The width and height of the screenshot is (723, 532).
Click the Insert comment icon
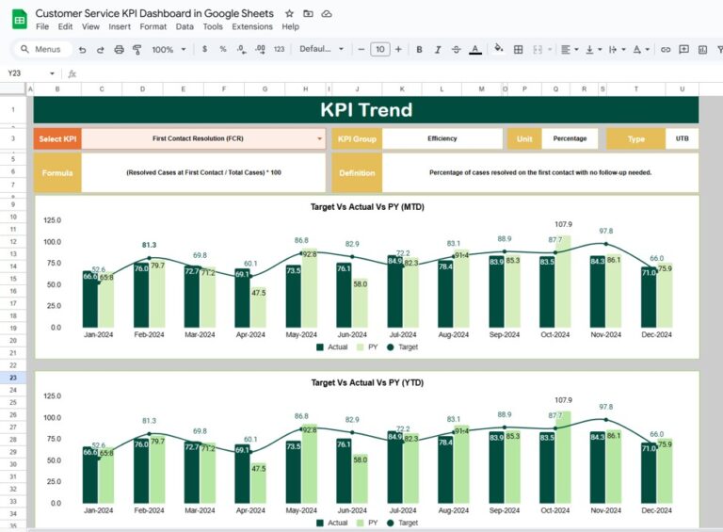(x=683, y=49)
